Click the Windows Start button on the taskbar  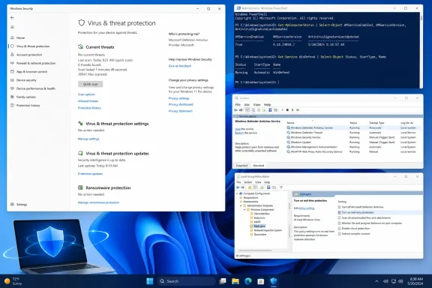pos(149,281)
